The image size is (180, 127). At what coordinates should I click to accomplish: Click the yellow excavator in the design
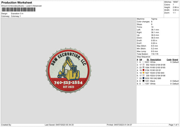coord(68,69)
